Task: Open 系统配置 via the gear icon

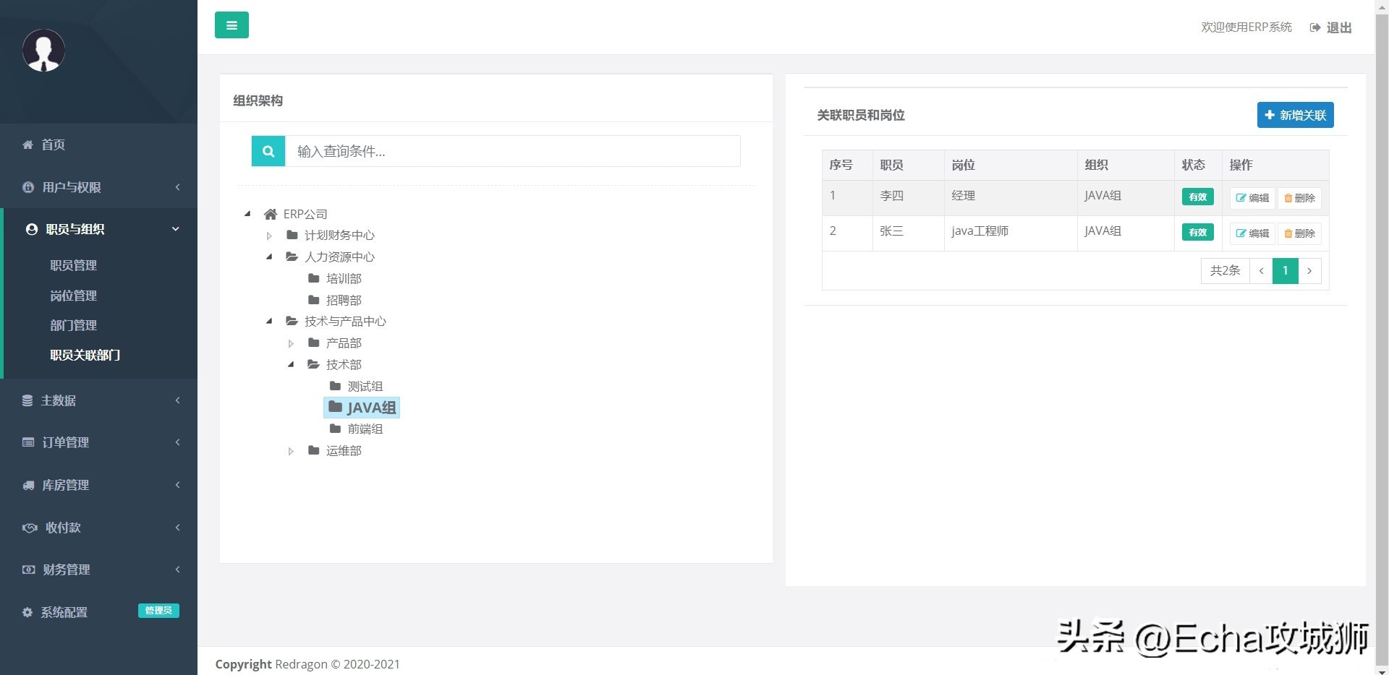Action: pos(27,612)
